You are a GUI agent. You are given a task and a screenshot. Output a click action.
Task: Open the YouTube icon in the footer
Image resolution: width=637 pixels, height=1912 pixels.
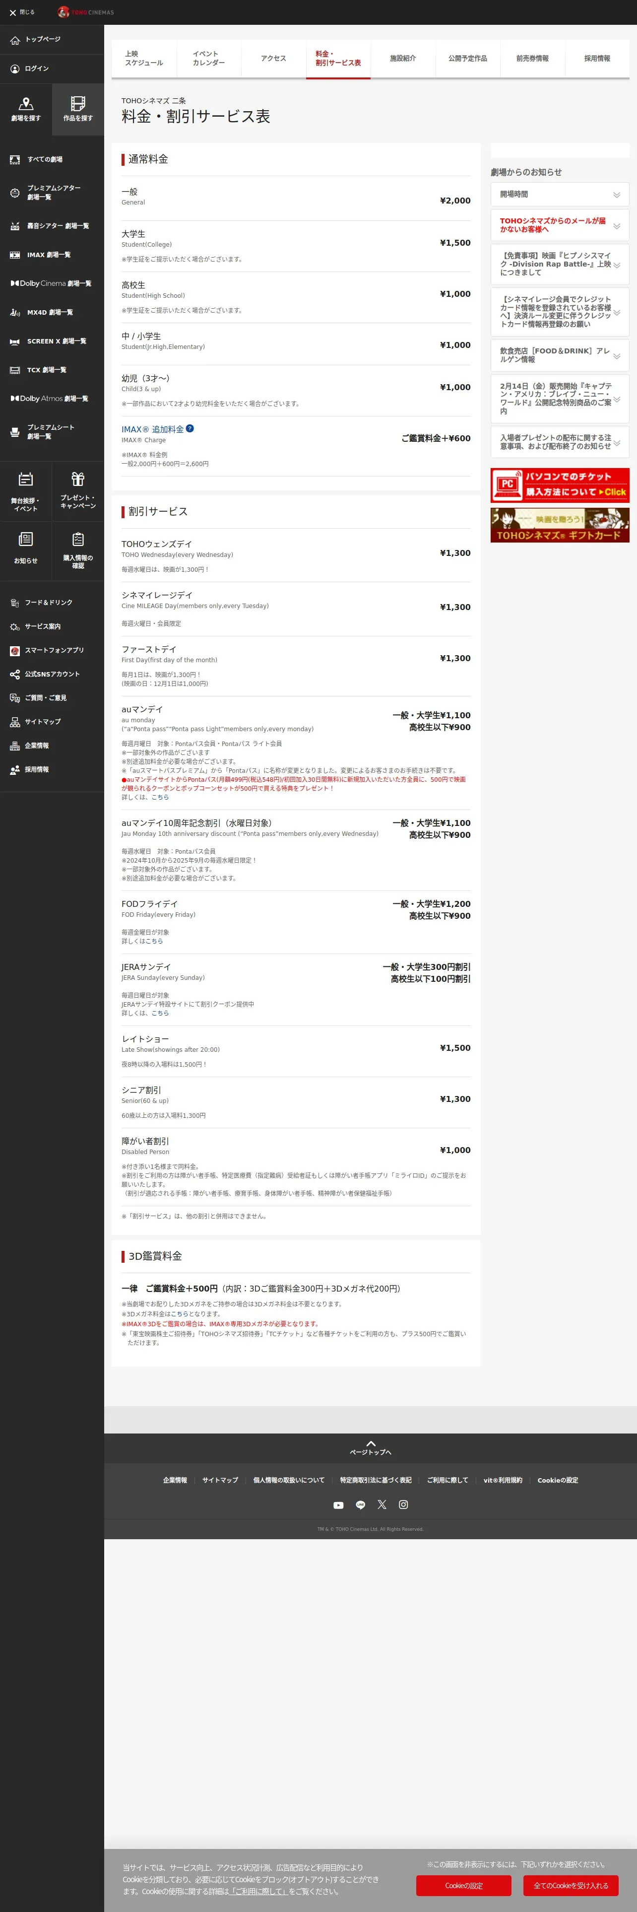(338, 1504)
